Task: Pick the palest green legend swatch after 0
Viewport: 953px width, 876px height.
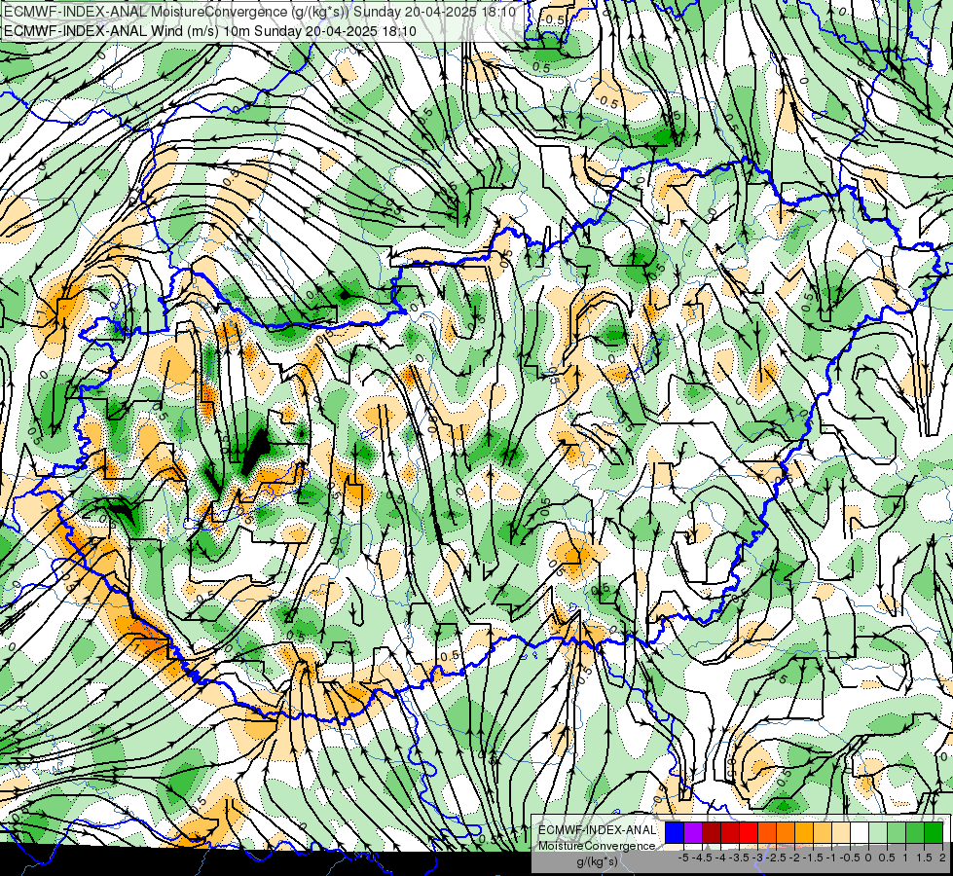Action: 878,833
